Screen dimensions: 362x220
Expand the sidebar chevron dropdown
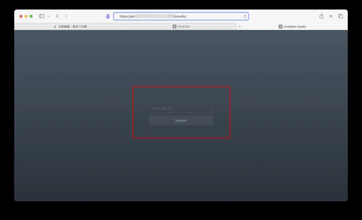[49, 16]
